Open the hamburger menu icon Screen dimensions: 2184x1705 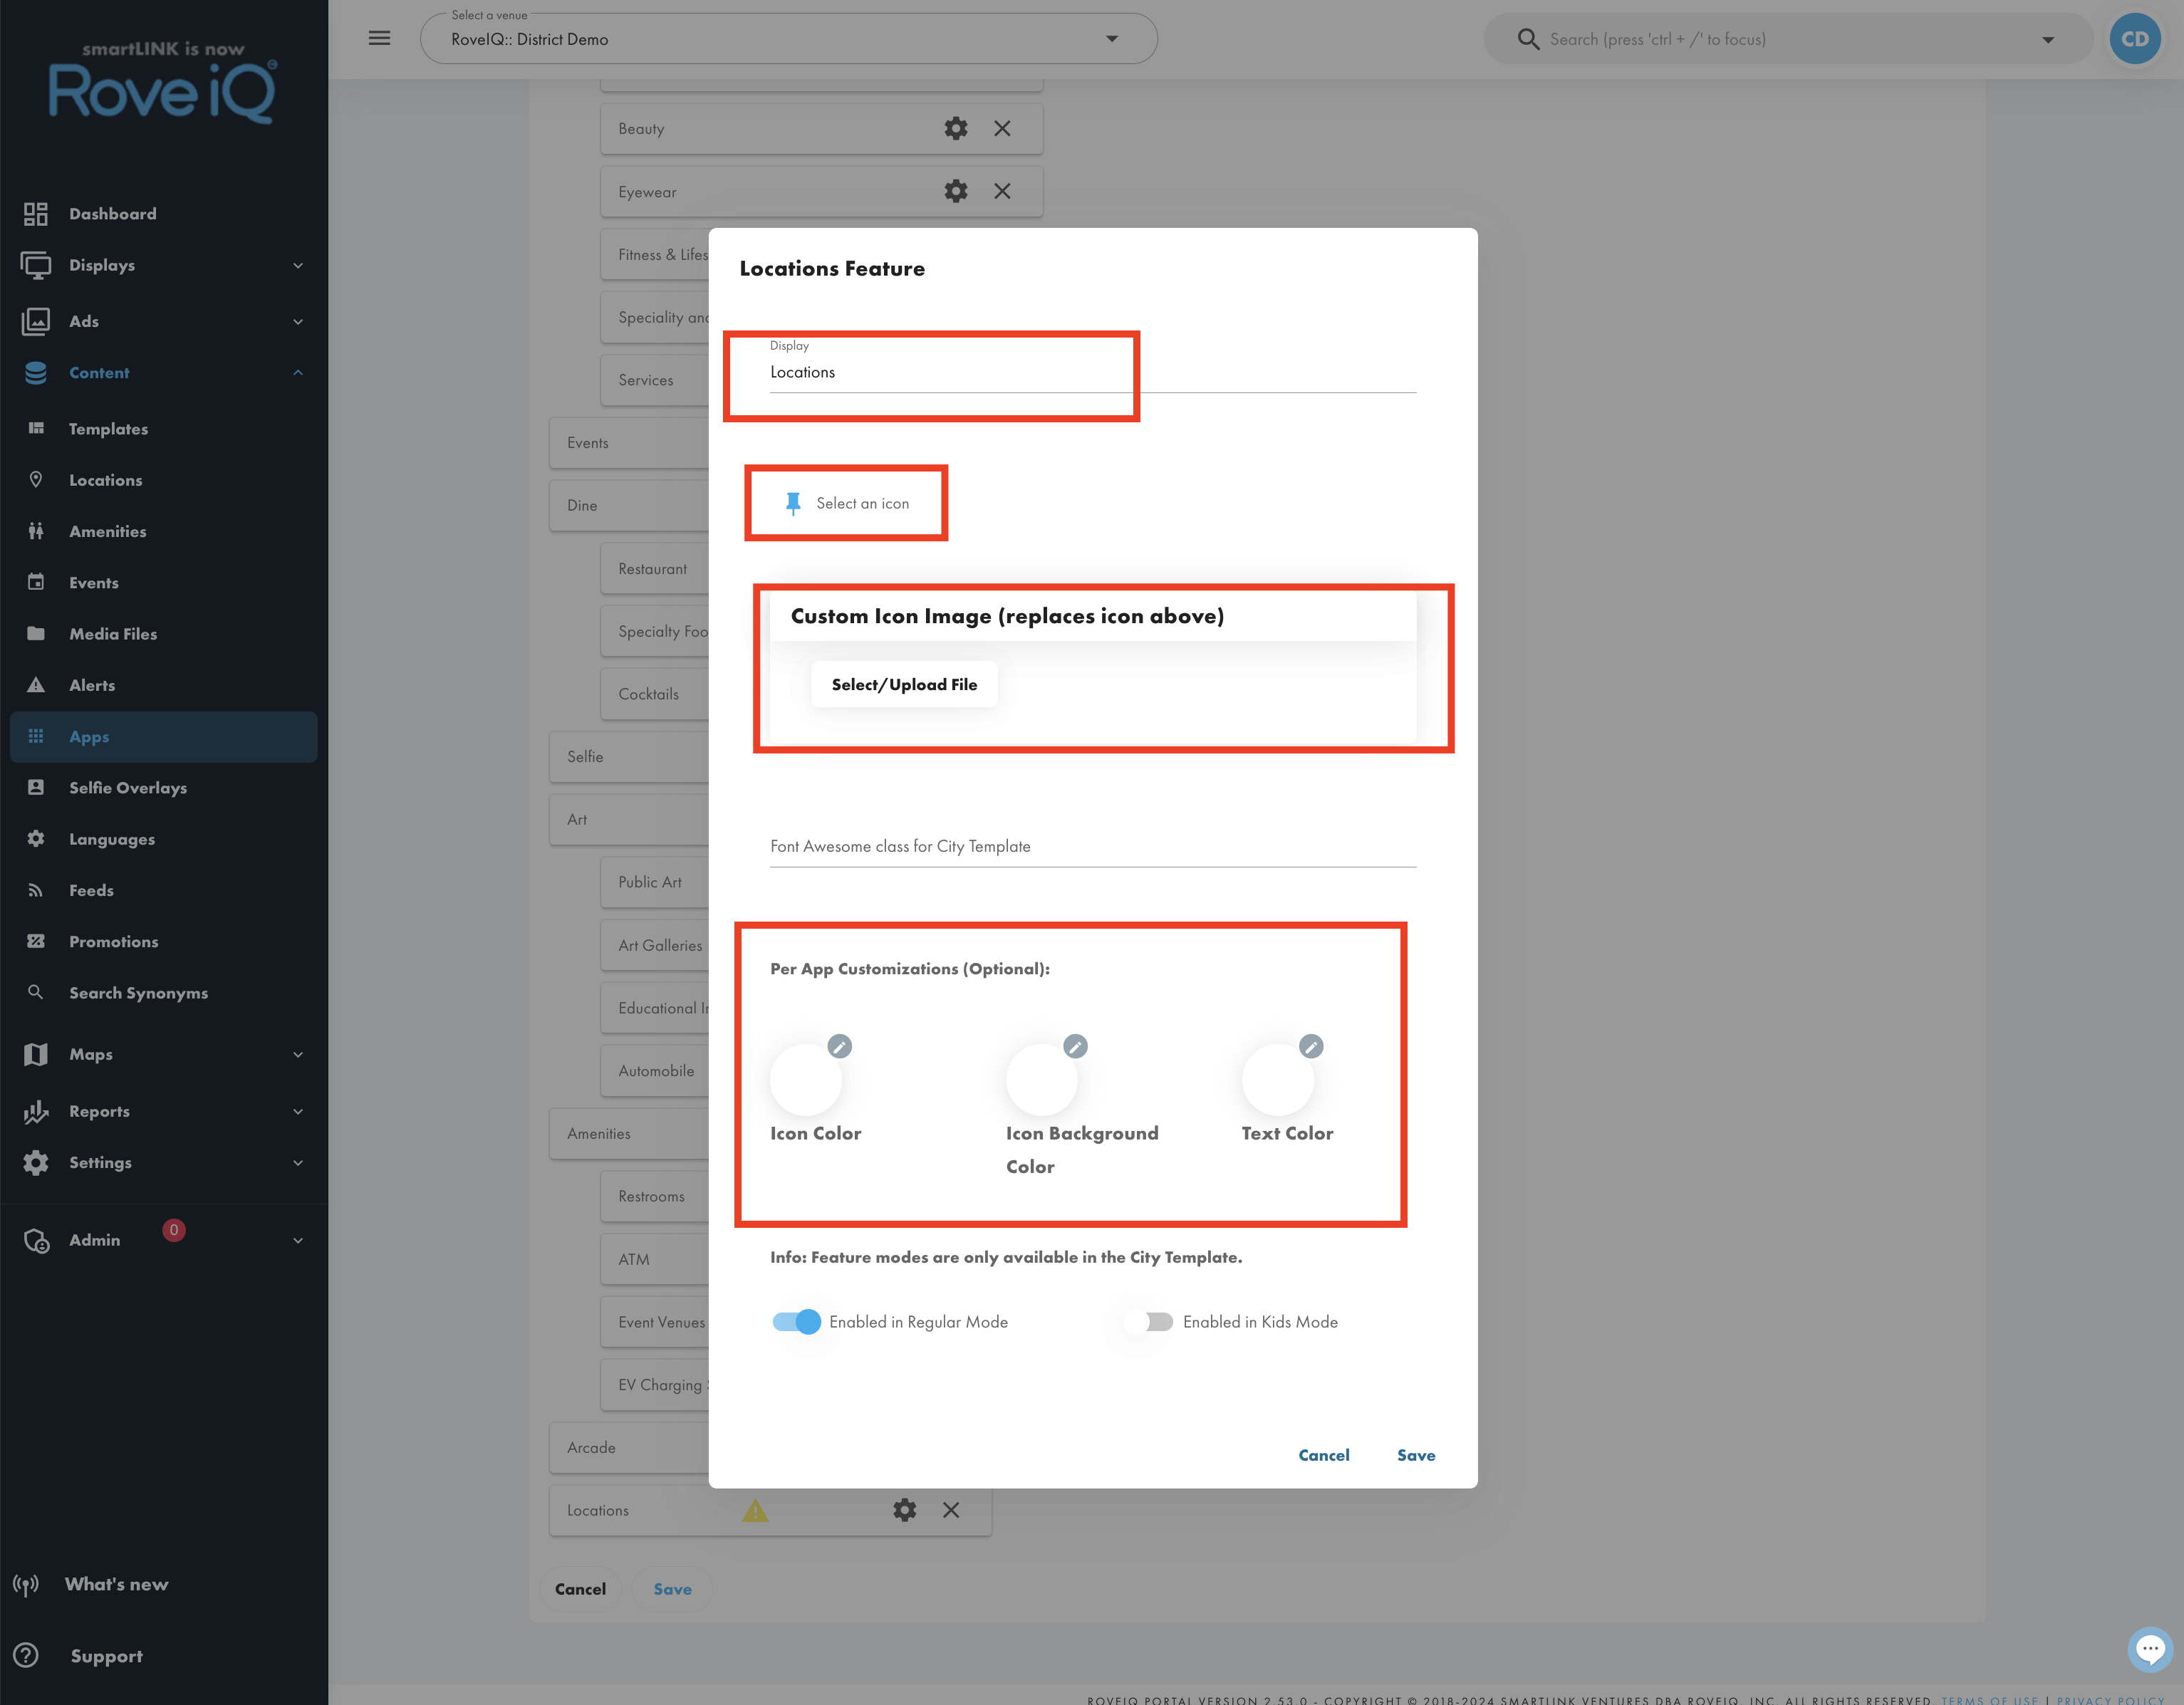(379, 39)
